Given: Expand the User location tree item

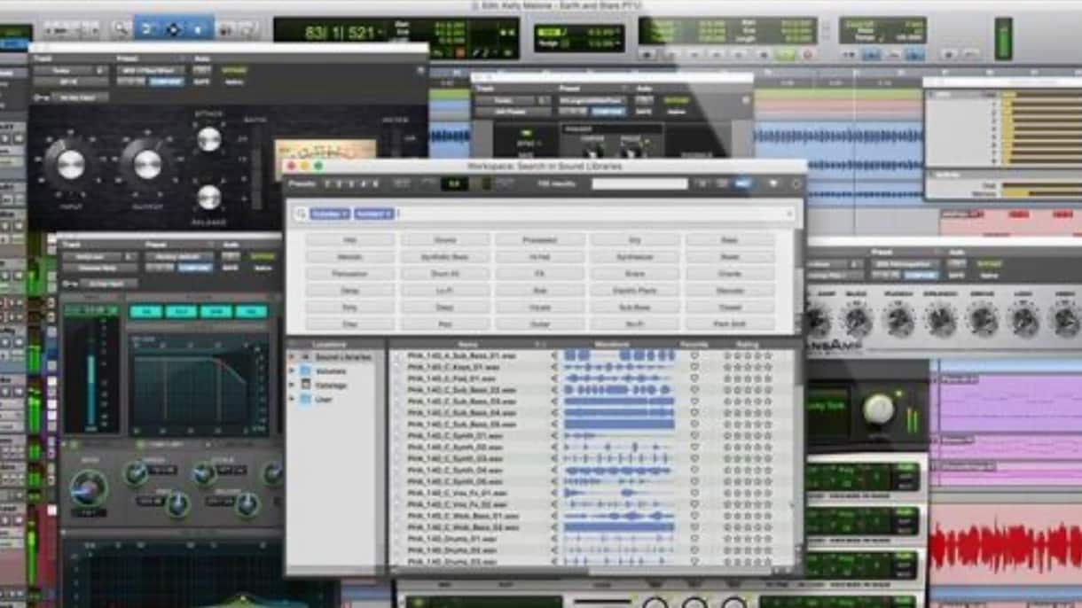Looking at the screenshot, I should (292, 400).
